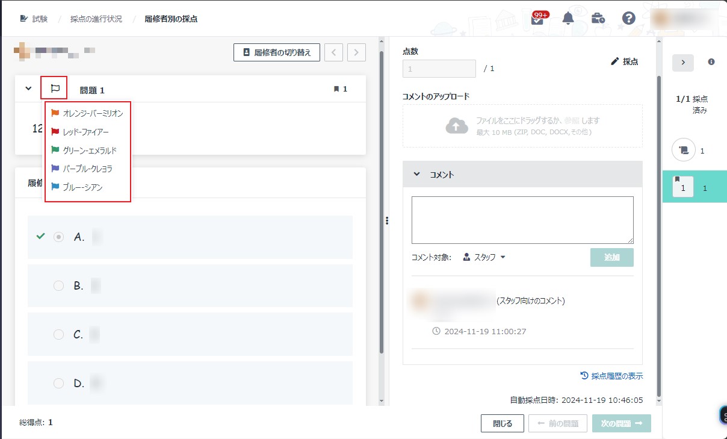Viewport: 727px width, 439px height.
Task: Select answer option D radio button
Action: (x=58, y=383)
